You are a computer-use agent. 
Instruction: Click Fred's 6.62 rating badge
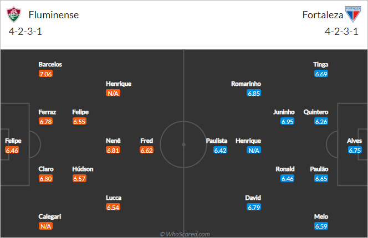pyautogui.click(x=147, y=150)
